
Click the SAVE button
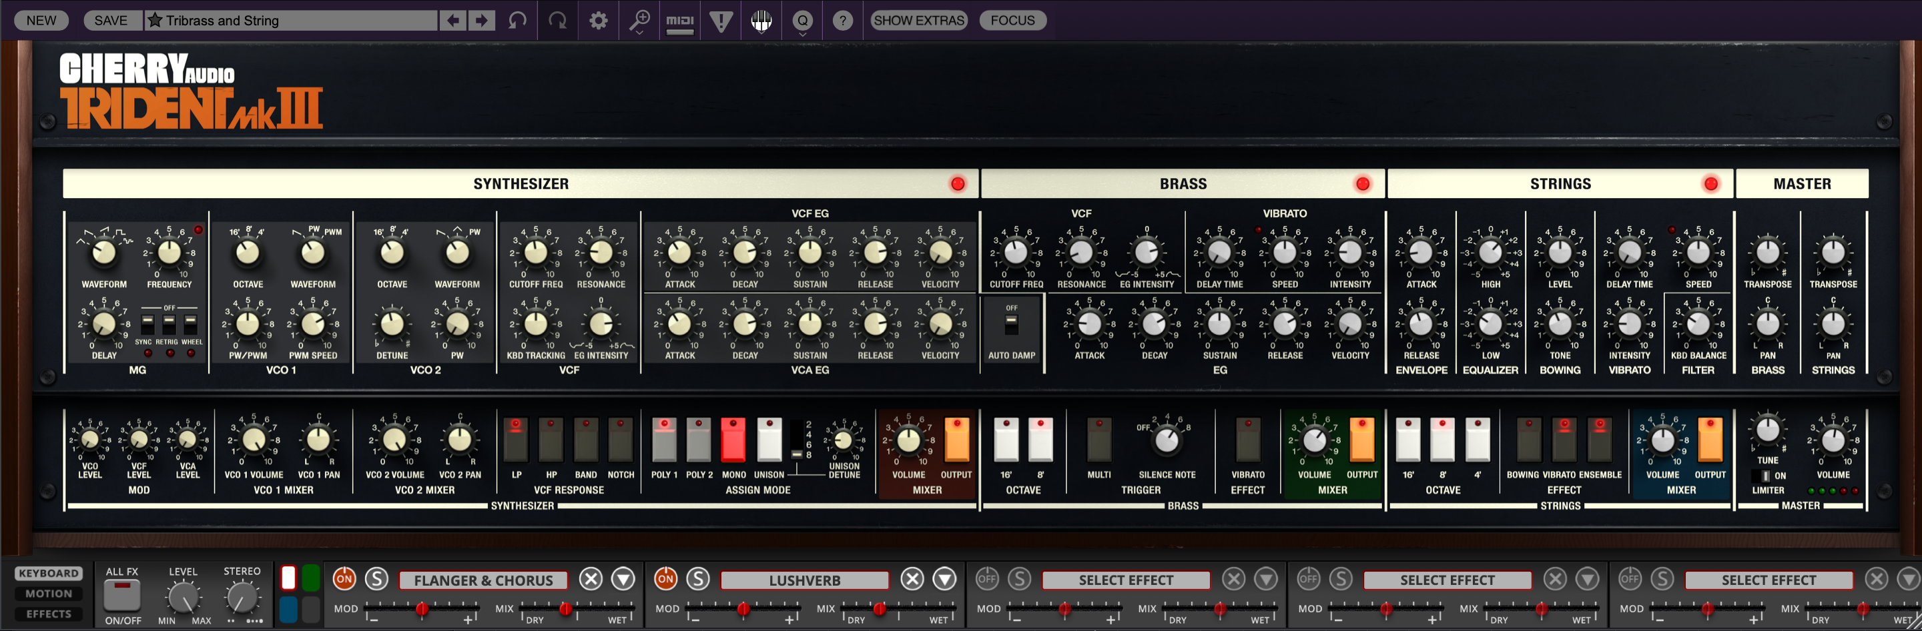pyautogui.click(x=110, y=21)
